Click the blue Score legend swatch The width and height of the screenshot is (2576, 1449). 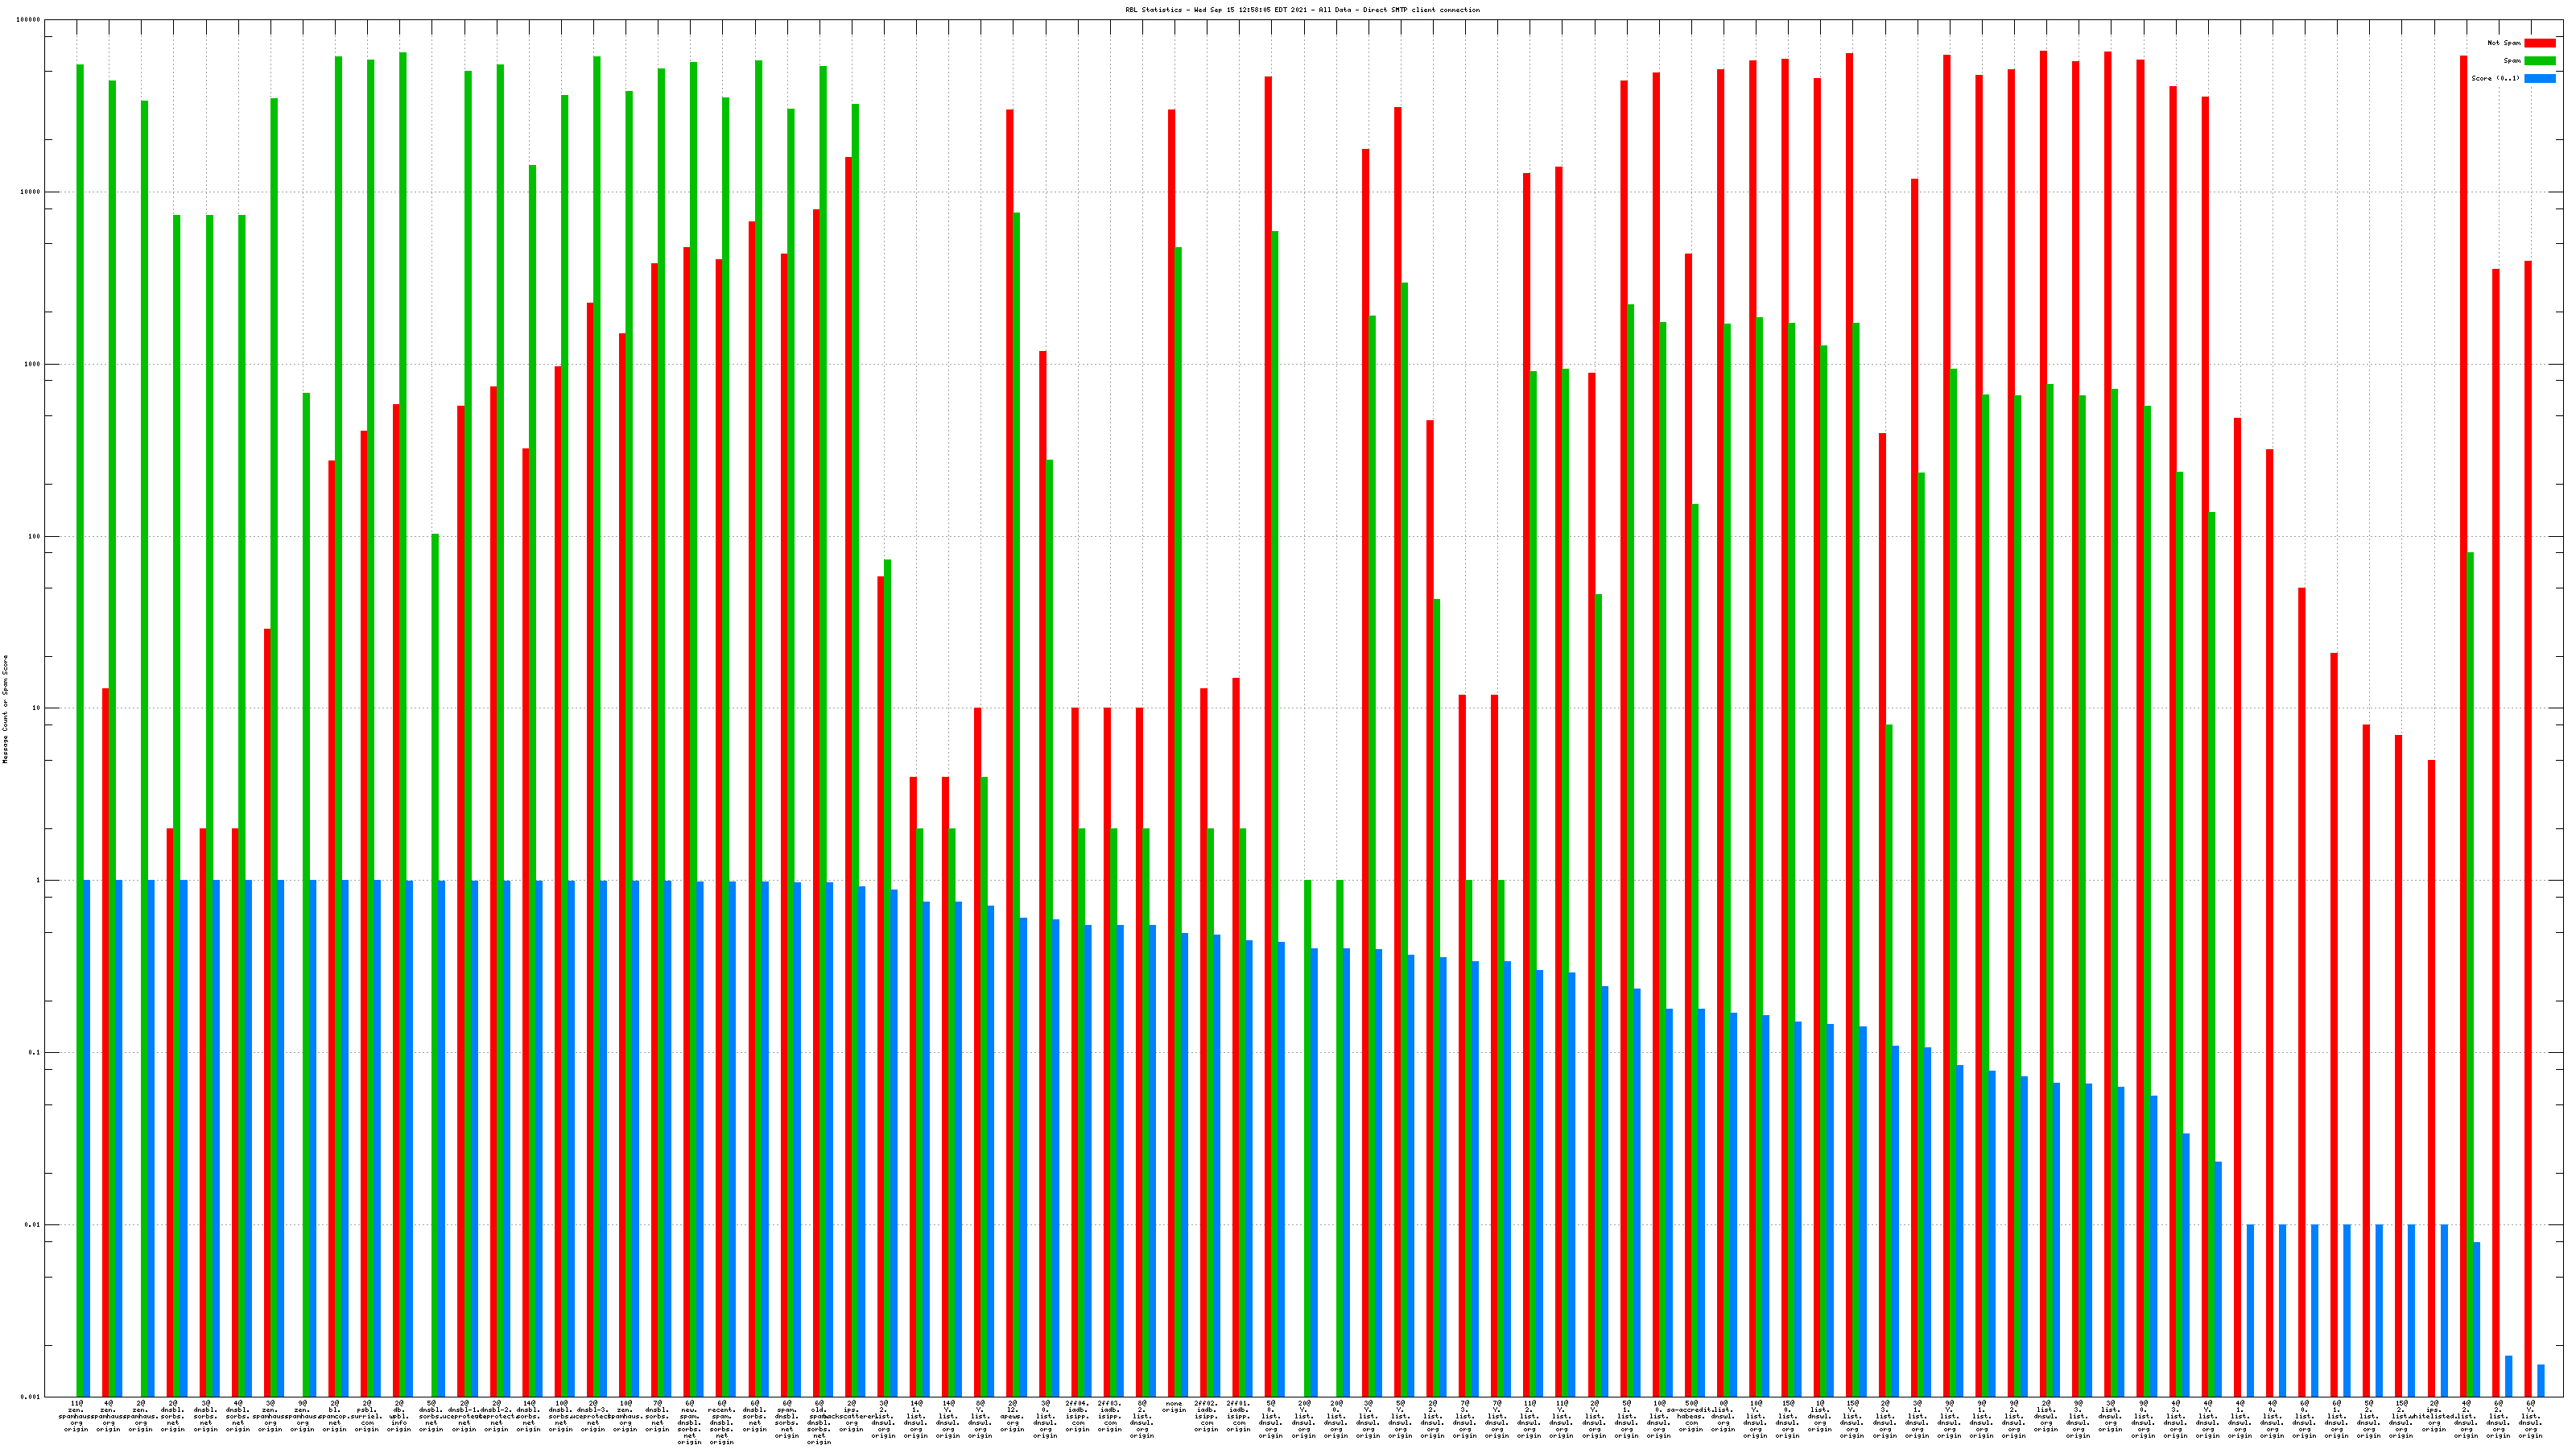click(2539, 78)
